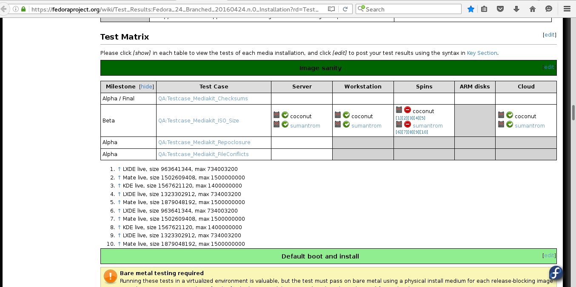Open QA:Testcase_Mediakit_Checksums test case
This screenshot has height=287, width=576.
click(x=203, y=99)
